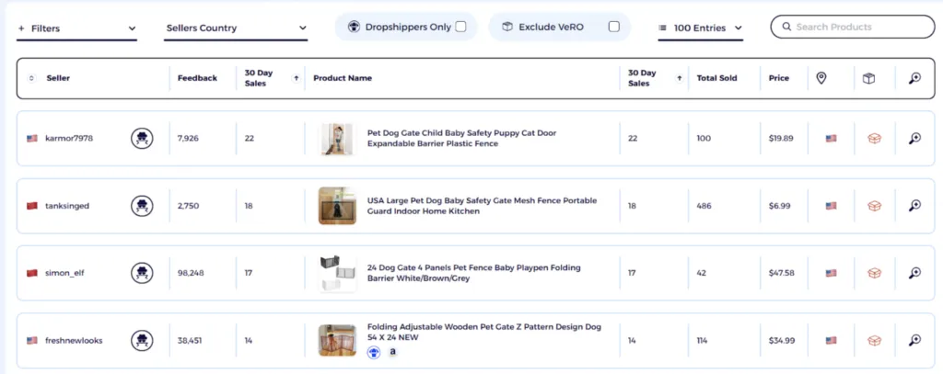Click magnifier icon for karmor7978 product
Viewport: 943px width, 374px height.
coord(914,139)
